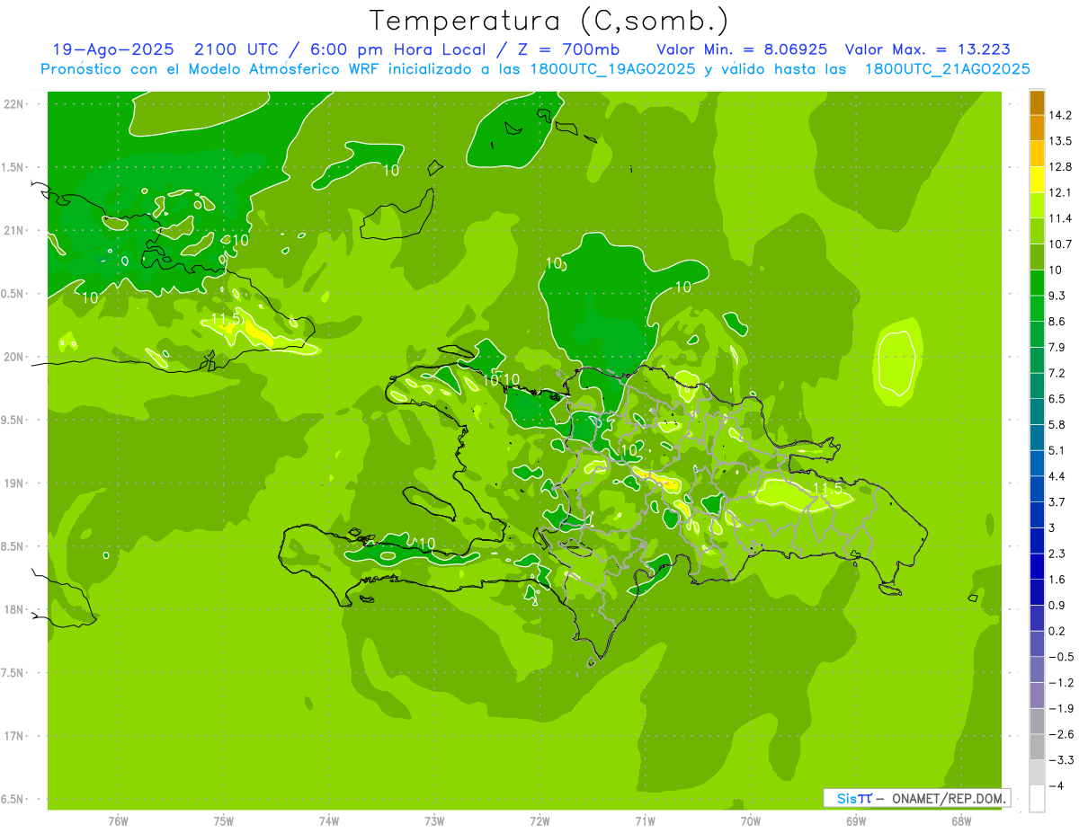Screen dimensions: 1079x833
Task: Click the '22N' latitude axis label
Action: click(x=14, y=104)
